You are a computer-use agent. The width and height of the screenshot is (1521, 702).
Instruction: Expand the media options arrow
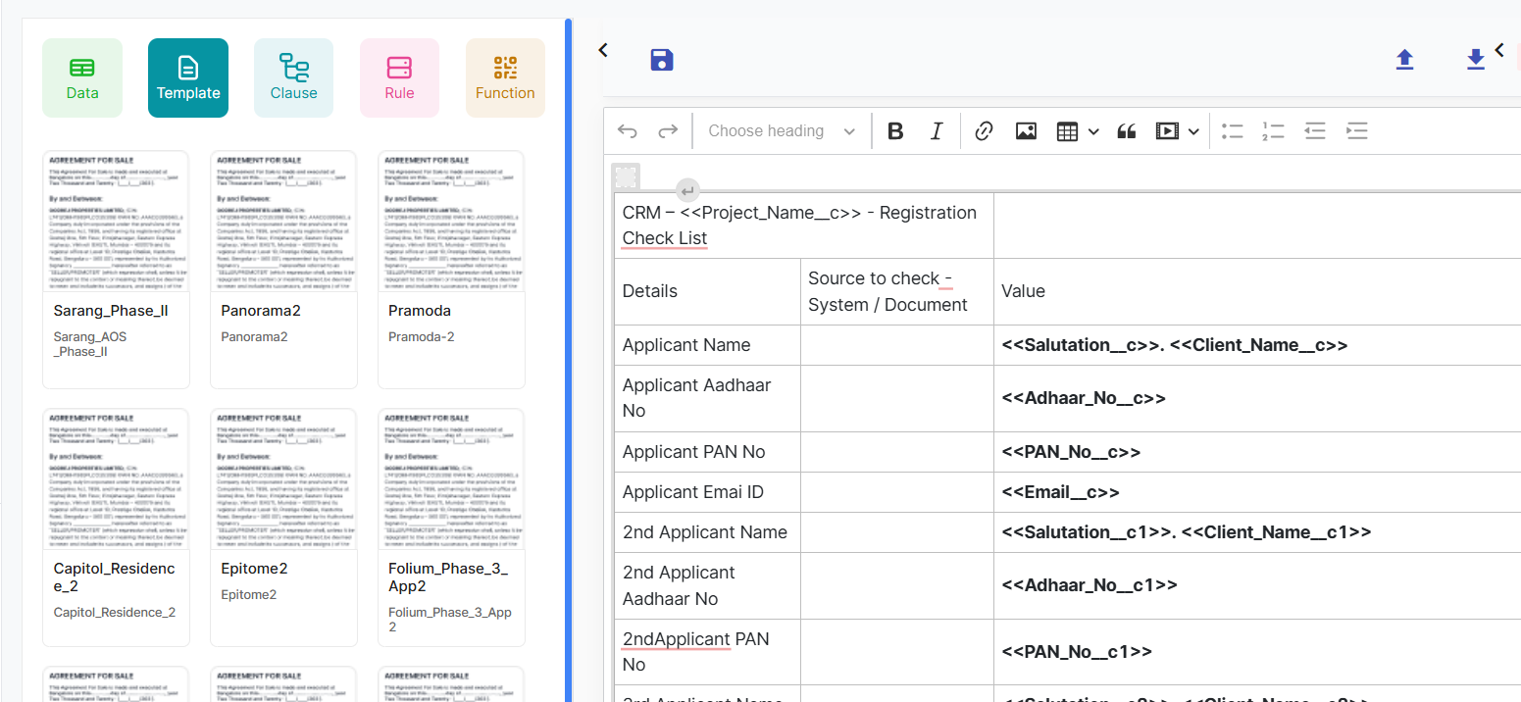[x=1193, y=131]
